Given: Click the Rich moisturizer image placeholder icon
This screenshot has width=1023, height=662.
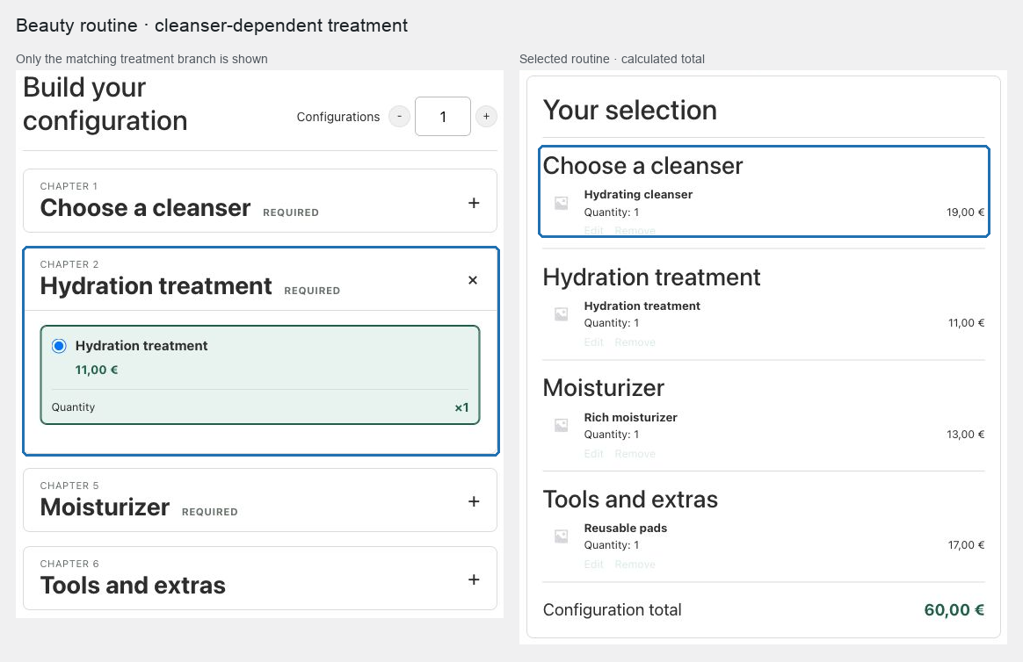Looking at the screenshot, I should (x=561, y=426).
